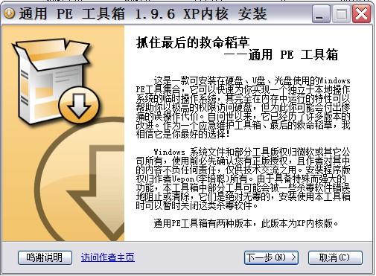Click the empty gray area of the bottom bar
Screen dimensions: 376x276
click(x=188, y=257)
